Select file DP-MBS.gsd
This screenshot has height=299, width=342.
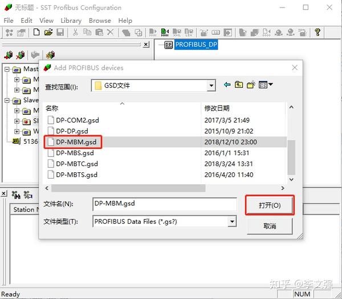(x=71, y=153)
